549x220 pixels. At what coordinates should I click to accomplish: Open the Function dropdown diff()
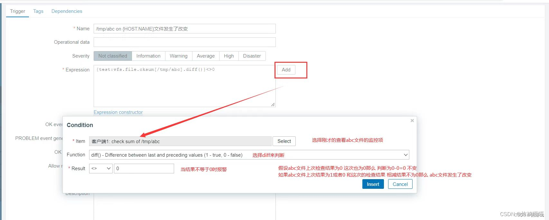(x=249, y=155)
